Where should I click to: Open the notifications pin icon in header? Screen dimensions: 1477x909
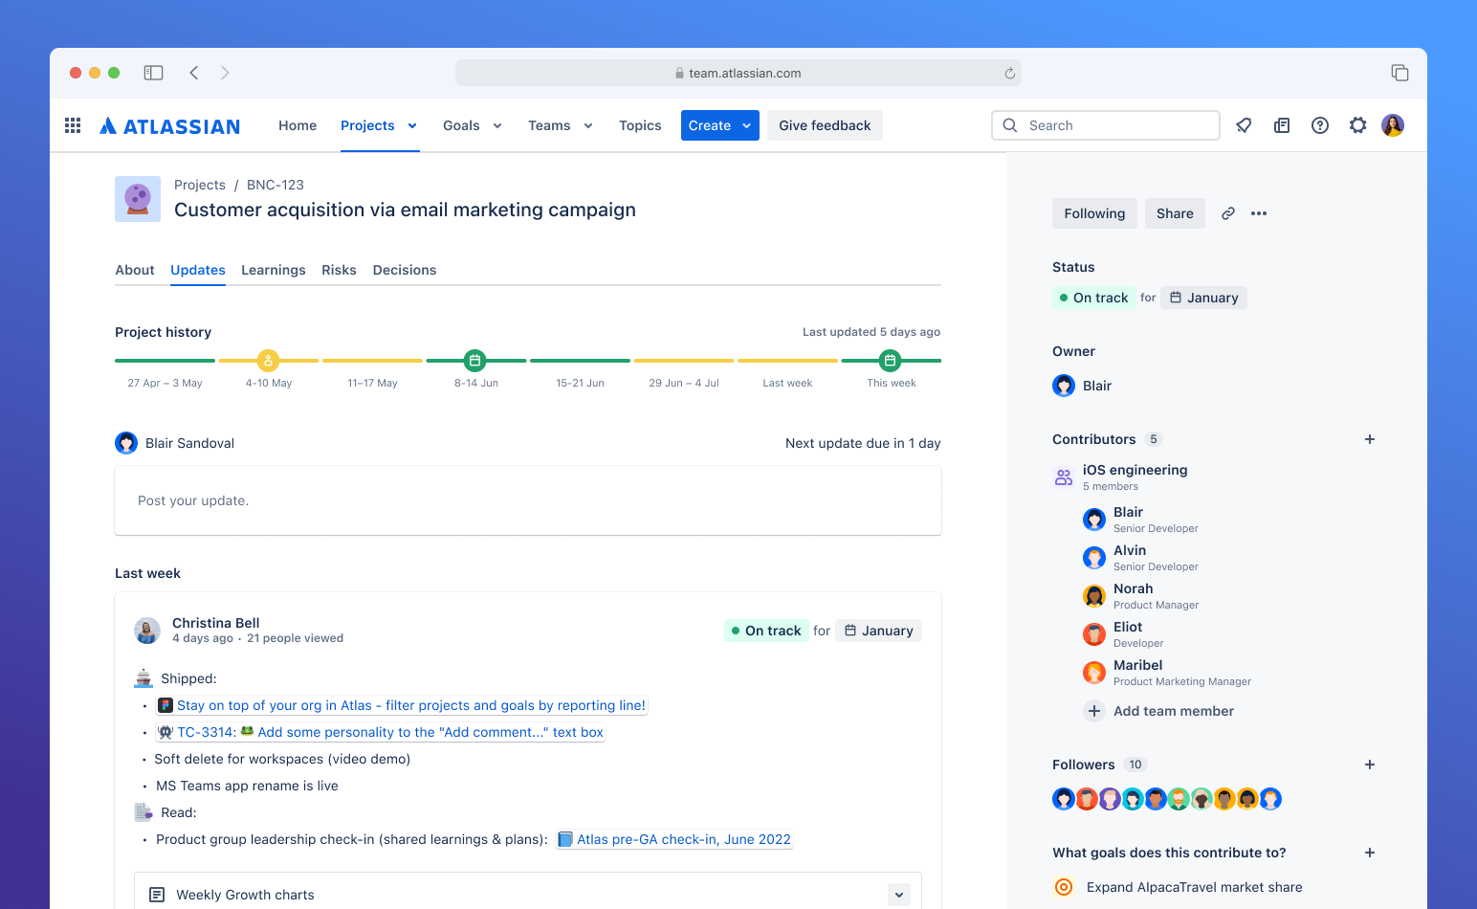click(1244, 125)
